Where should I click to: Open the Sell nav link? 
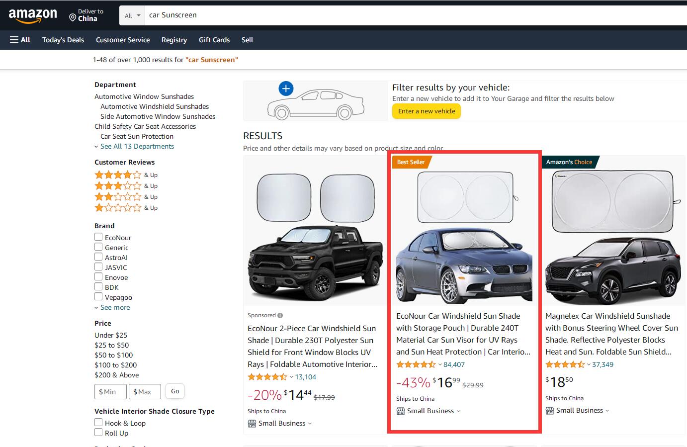click(247, 40)
